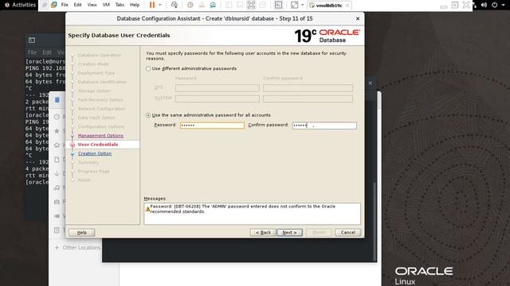Click the stretch guest display icon
This screenshot has height=286, width=510.
coord(294,5)
